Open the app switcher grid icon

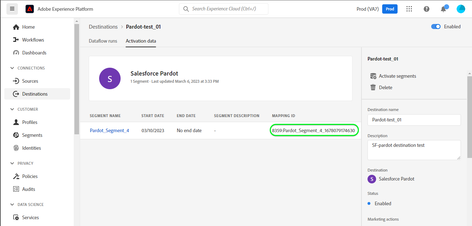pos(409,9)
